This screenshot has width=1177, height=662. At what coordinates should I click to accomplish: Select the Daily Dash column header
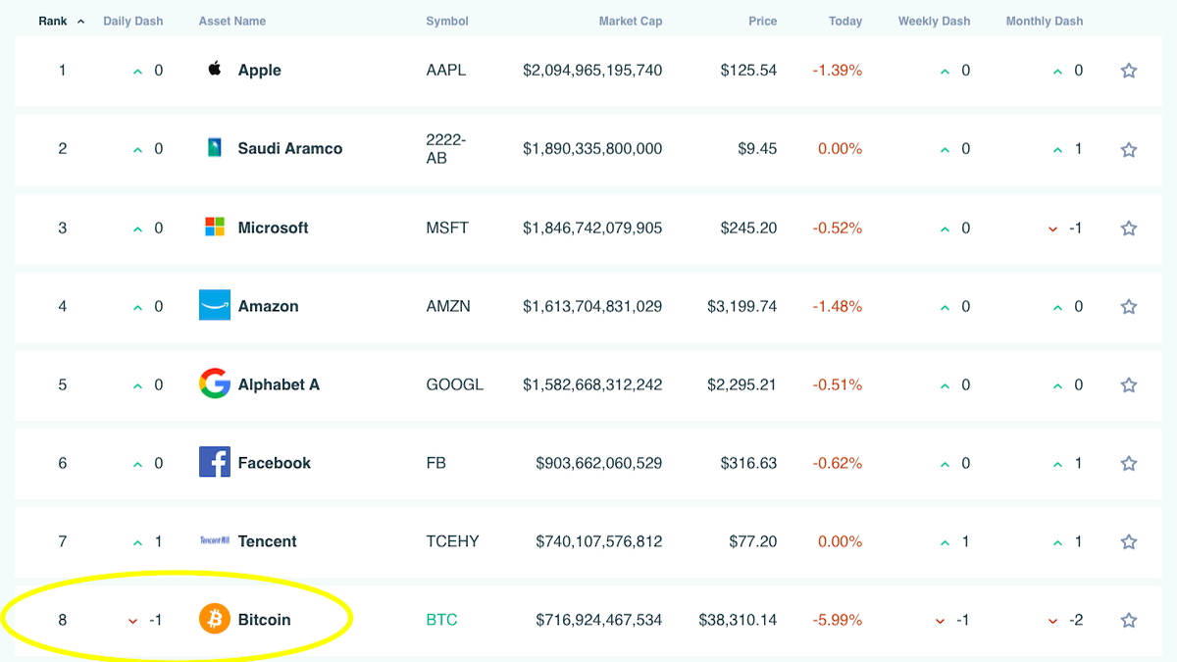pyautogui.click(x=133, y=21)
